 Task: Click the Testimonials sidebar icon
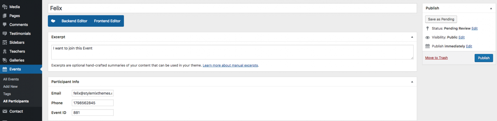(x=5, y=34)
